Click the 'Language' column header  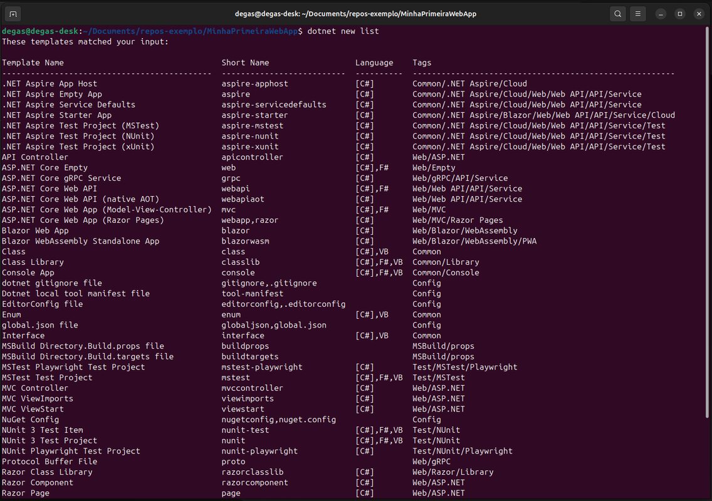[x=374, y=63]
